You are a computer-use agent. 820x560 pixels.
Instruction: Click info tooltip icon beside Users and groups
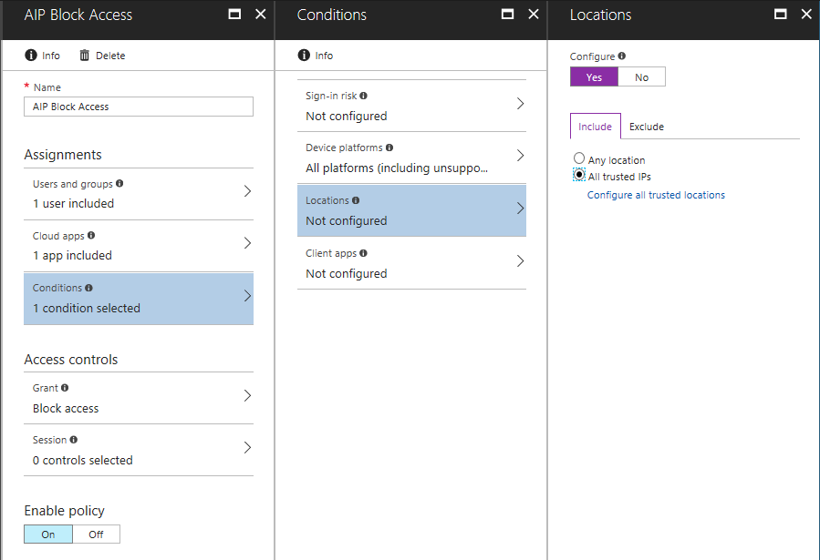pos(119,183)
